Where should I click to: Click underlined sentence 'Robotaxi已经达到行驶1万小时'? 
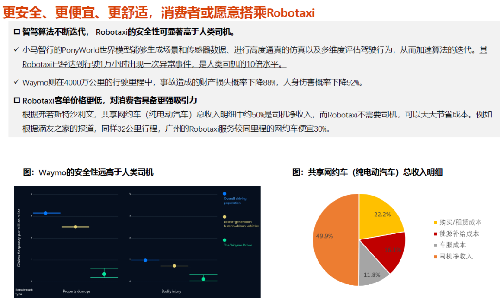click(154, 64)
